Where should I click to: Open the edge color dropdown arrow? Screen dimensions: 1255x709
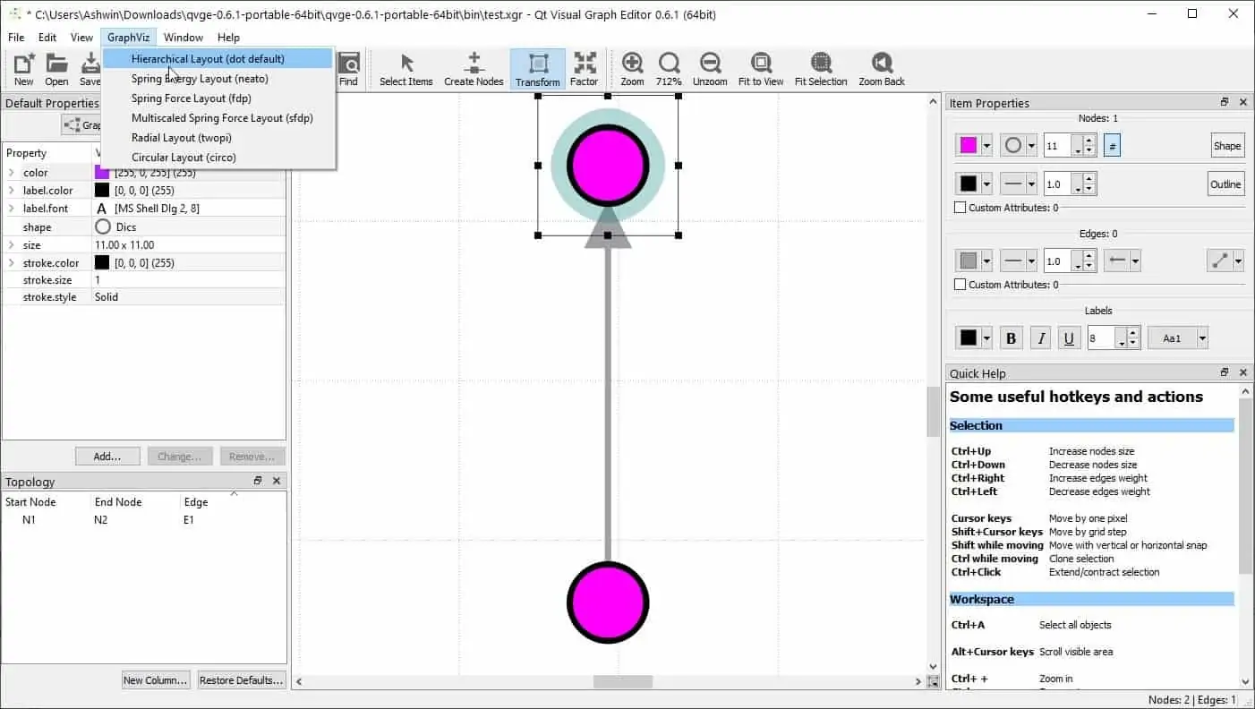pos(986,261)
